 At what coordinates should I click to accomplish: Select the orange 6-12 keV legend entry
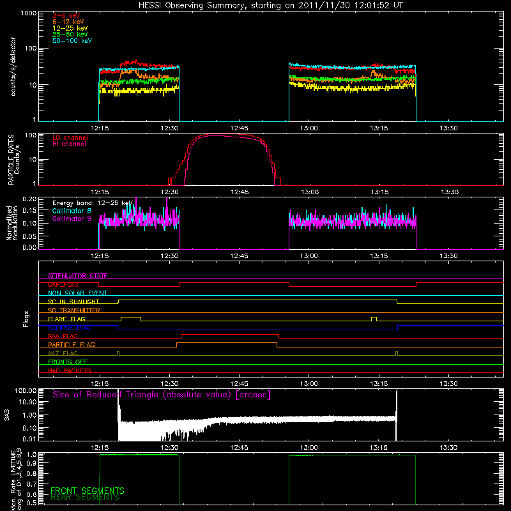coord(68,22)
